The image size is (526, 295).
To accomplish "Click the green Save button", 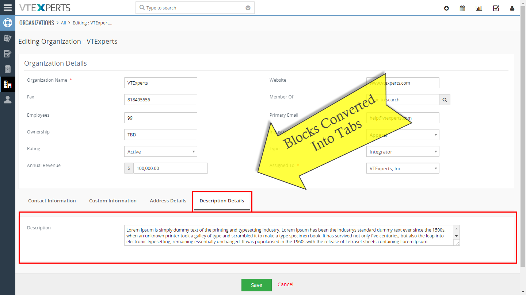I will [256, 285].
